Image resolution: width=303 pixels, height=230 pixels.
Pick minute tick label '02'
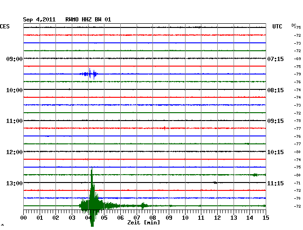pos(55,218)
